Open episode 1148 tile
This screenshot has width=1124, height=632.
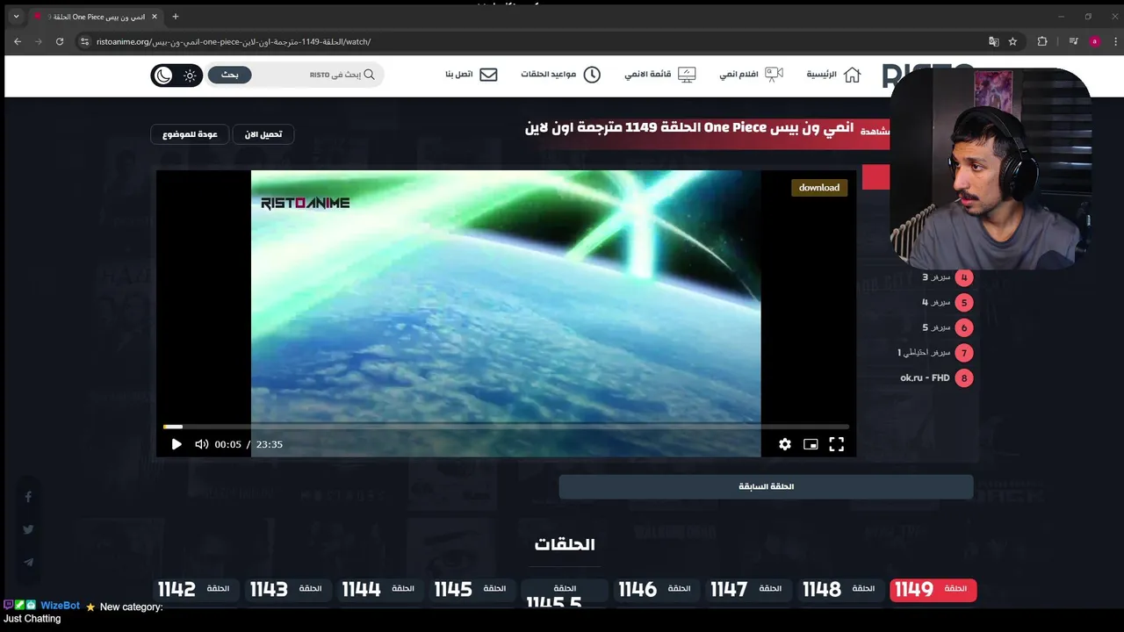840,590
